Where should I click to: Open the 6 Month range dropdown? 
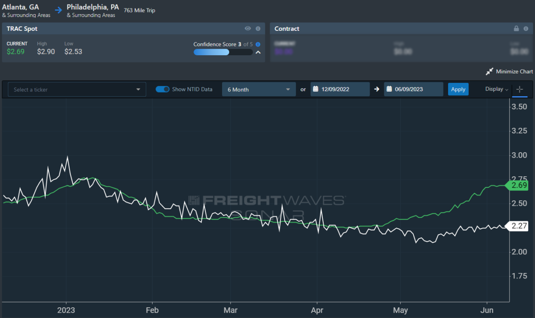[x=259, y=90]
